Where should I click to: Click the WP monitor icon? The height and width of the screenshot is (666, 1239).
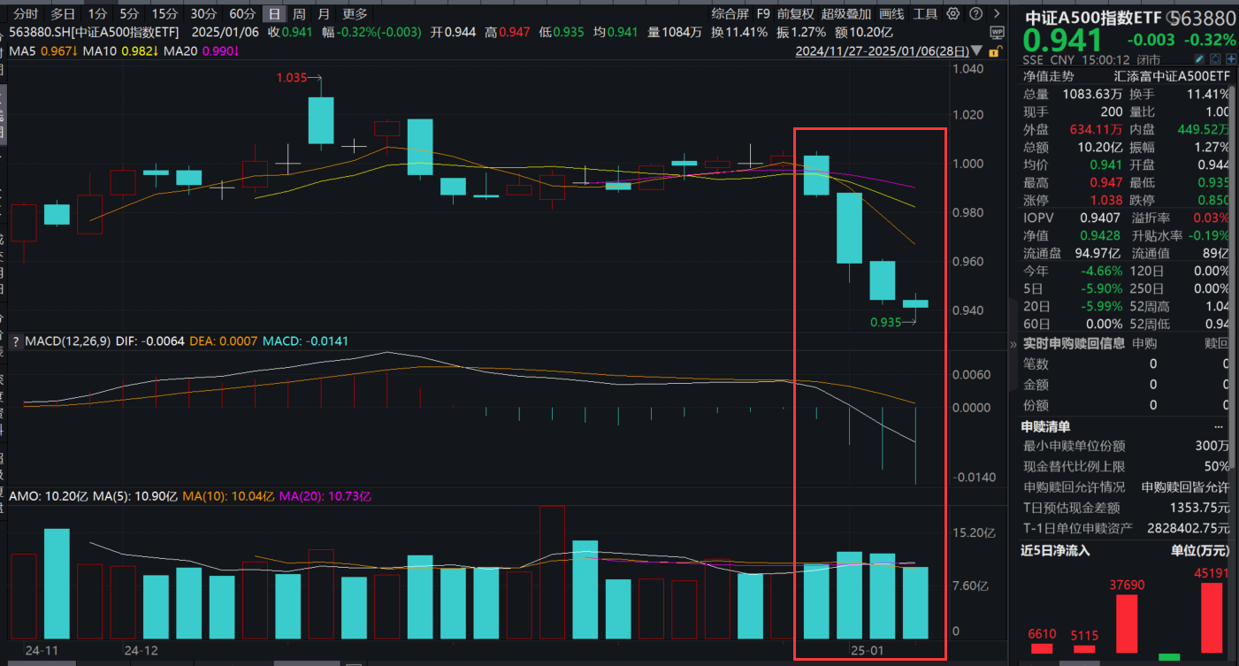coord(997,32)
